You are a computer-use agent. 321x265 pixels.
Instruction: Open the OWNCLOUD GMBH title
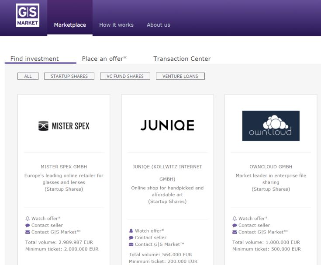point(271,167)
